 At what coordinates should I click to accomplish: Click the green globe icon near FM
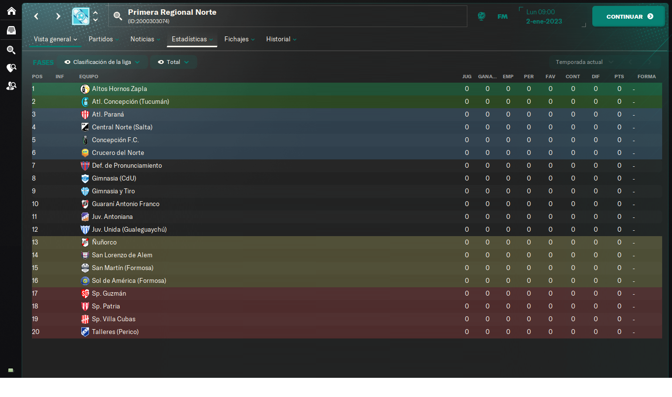pyautogui.click(x=482, y=16)
